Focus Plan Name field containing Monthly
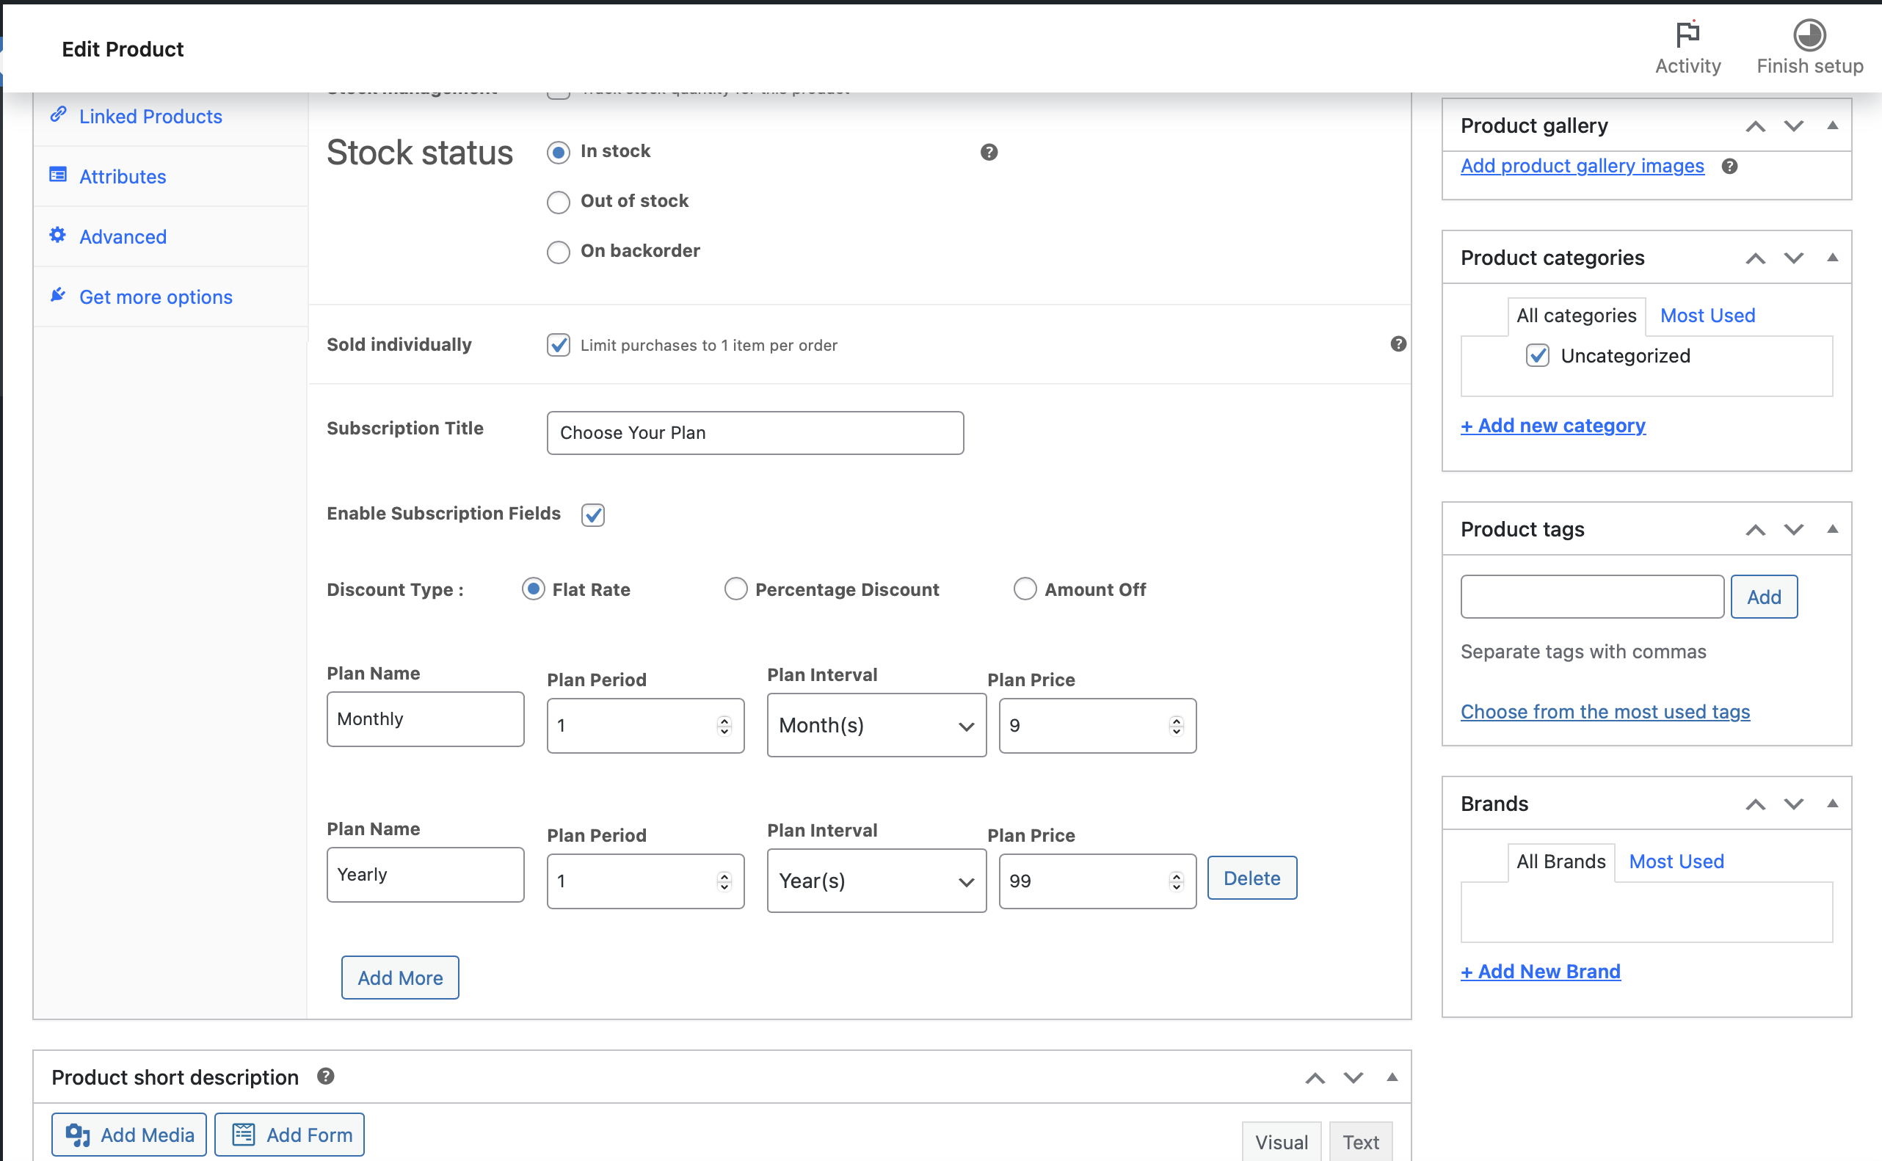Viewport: 1882px width, 1161px height. coord(426,718)
